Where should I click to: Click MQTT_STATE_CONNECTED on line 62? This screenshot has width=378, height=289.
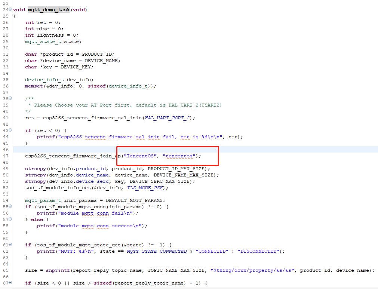click(157, 251)
